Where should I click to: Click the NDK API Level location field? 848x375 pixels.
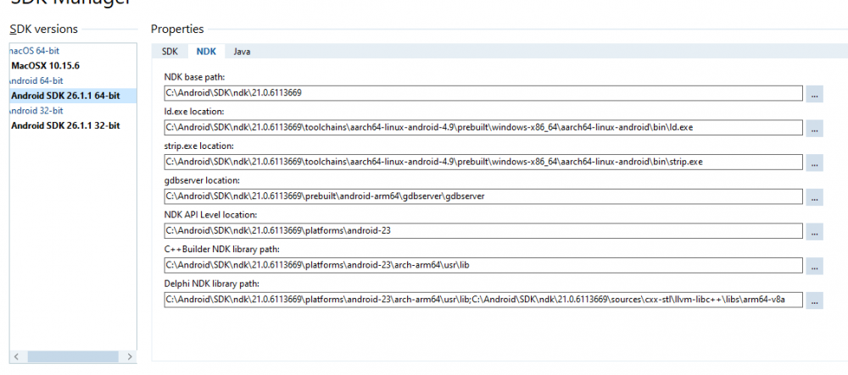pyautogui.click(x=483, y=231)
